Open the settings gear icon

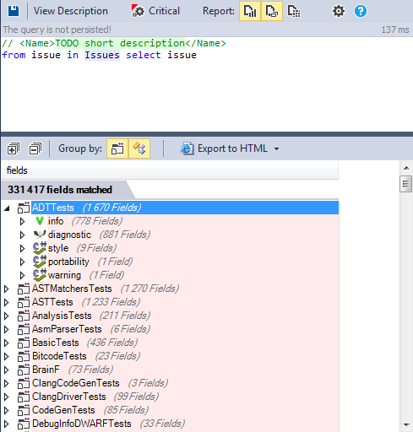[339, 11]
